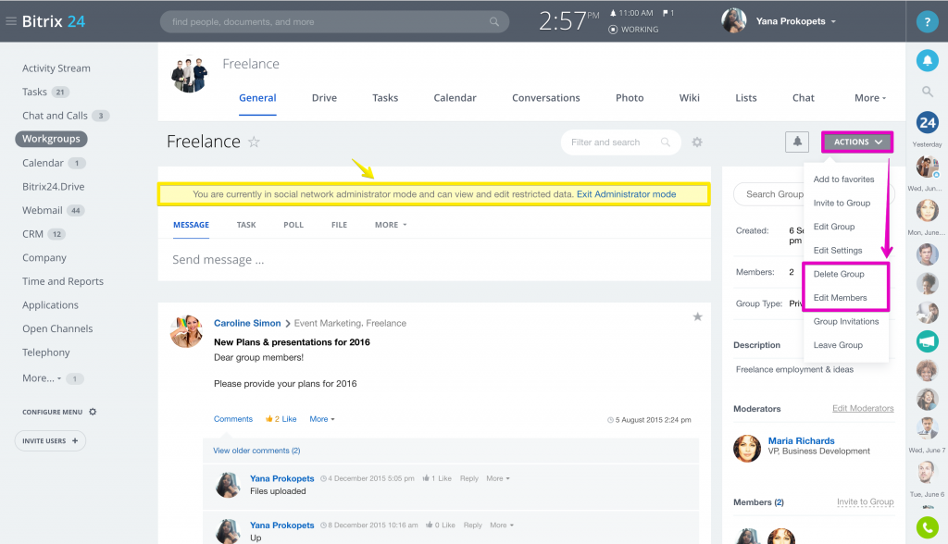Star the Freelance workgroup title
The width and height of the screenshot is (948, 544).
pos(254,142)
